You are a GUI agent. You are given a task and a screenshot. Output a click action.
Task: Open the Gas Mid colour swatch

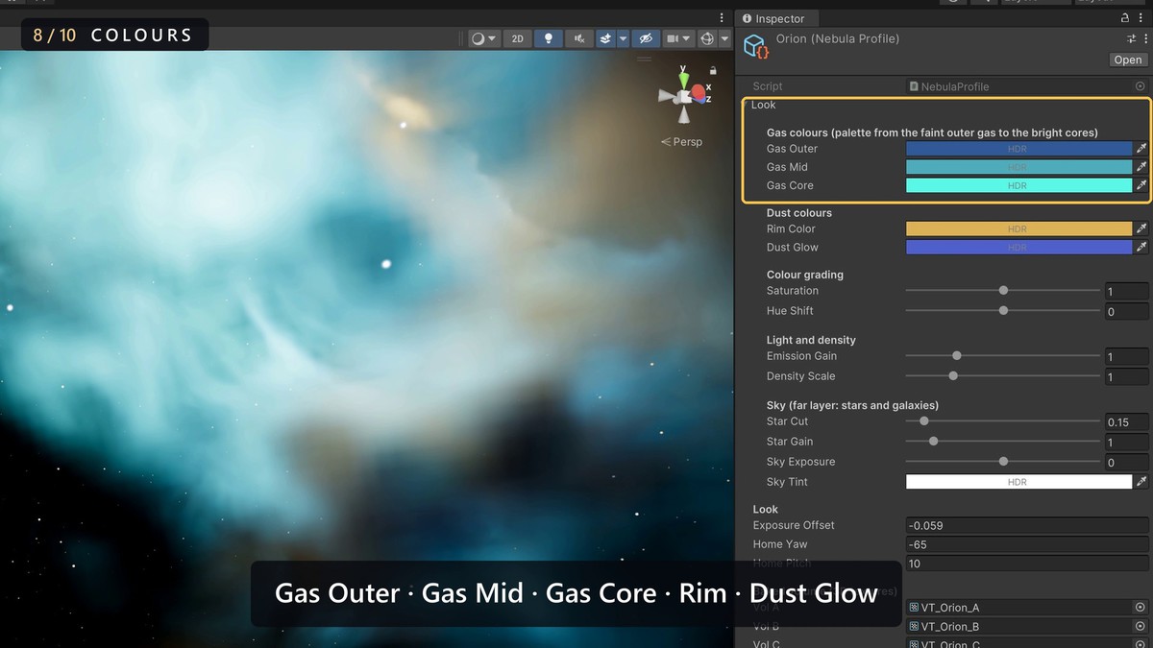(1018, 167)
